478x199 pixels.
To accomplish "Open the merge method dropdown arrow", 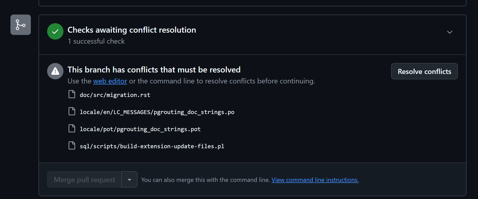I will [129, 180].
